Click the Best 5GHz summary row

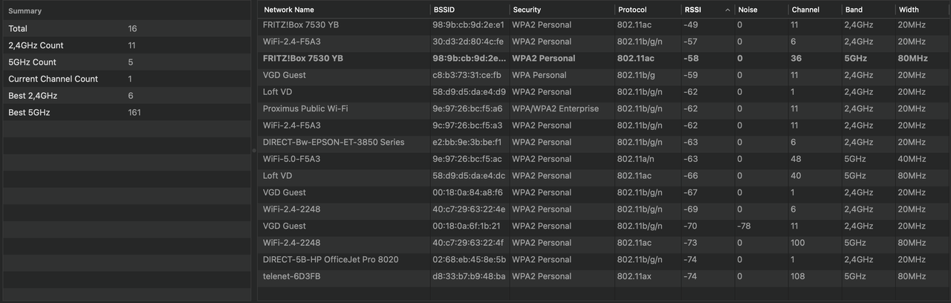126,112
